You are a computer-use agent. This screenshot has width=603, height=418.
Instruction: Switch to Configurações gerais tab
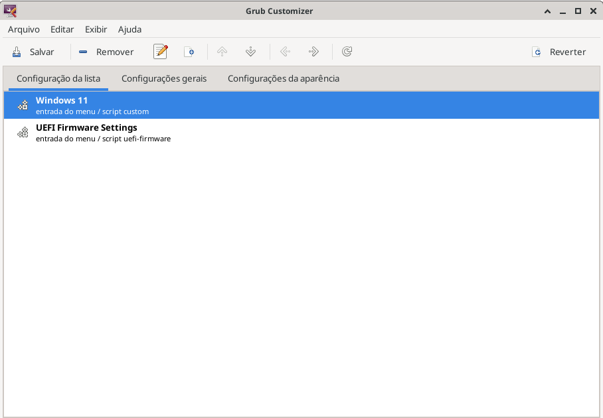click(164, 79)
